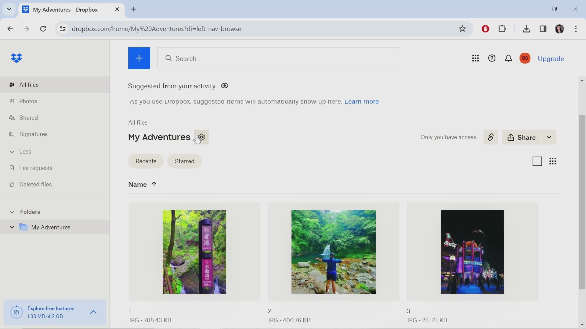Click the apps grid icon

pyautogui.click(x=475, y=58)
